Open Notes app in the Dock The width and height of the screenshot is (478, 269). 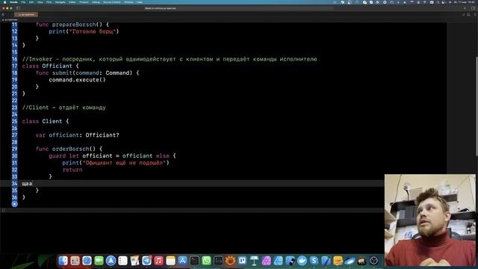(170, 261)
